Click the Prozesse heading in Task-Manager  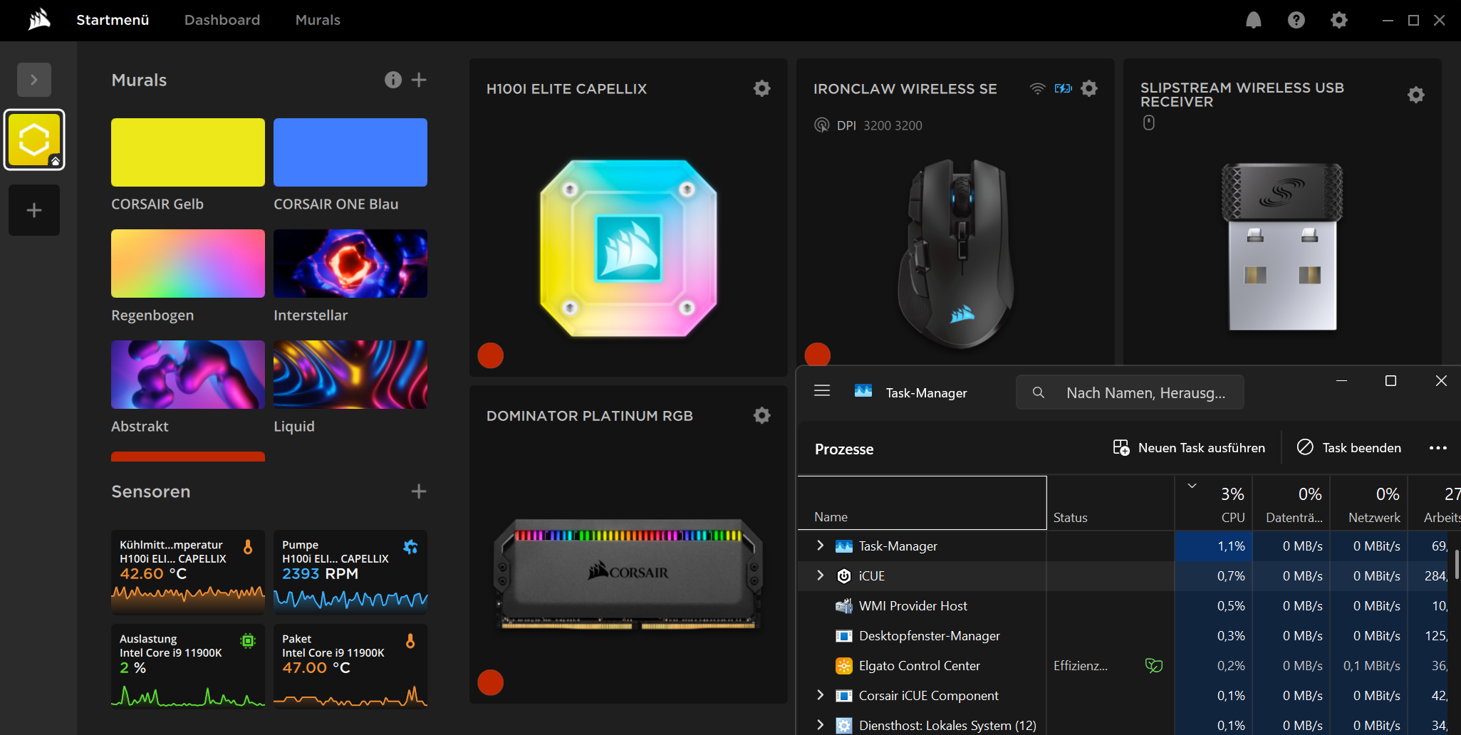pos(844,449)
